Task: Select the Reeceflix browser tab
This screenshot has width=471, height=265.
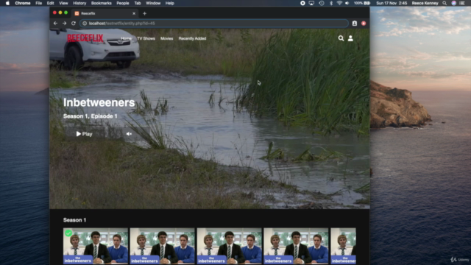Action: click(x=105, y=13)
